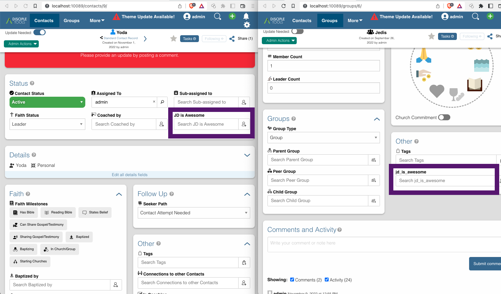Click the notification bell in left window
This screenshot has height=294, width=501.
pyautogui.click(x=246, y=16)
